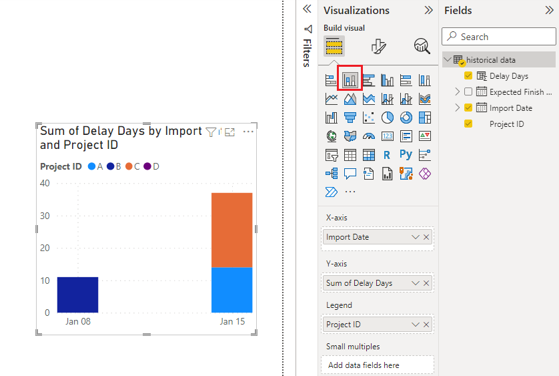Select the line and clustered column chart
The height and width of the screenshot is (376, 559).
(406, 99)
